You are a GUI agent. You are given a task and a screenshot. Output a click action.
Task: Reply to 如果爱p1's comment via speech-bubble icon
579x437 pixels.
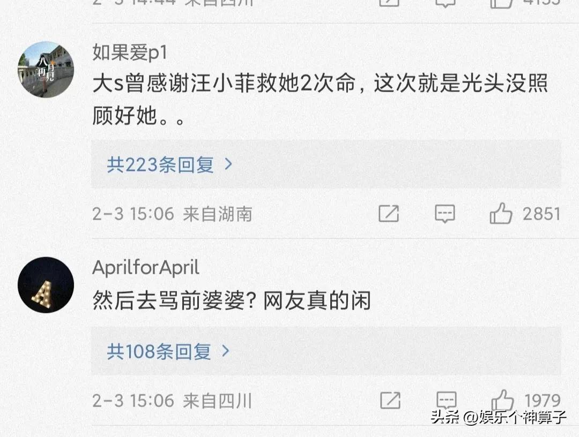coord(444,214)
